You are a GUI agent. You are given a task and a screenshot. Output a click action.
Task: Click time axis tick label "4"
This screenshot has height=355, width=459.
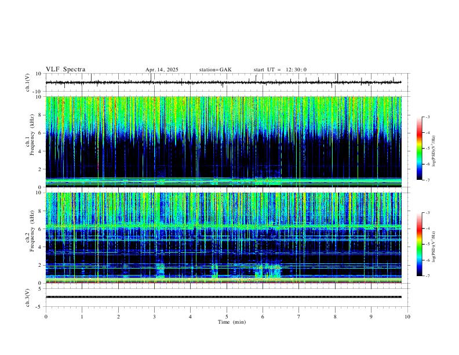click(191, 317)
